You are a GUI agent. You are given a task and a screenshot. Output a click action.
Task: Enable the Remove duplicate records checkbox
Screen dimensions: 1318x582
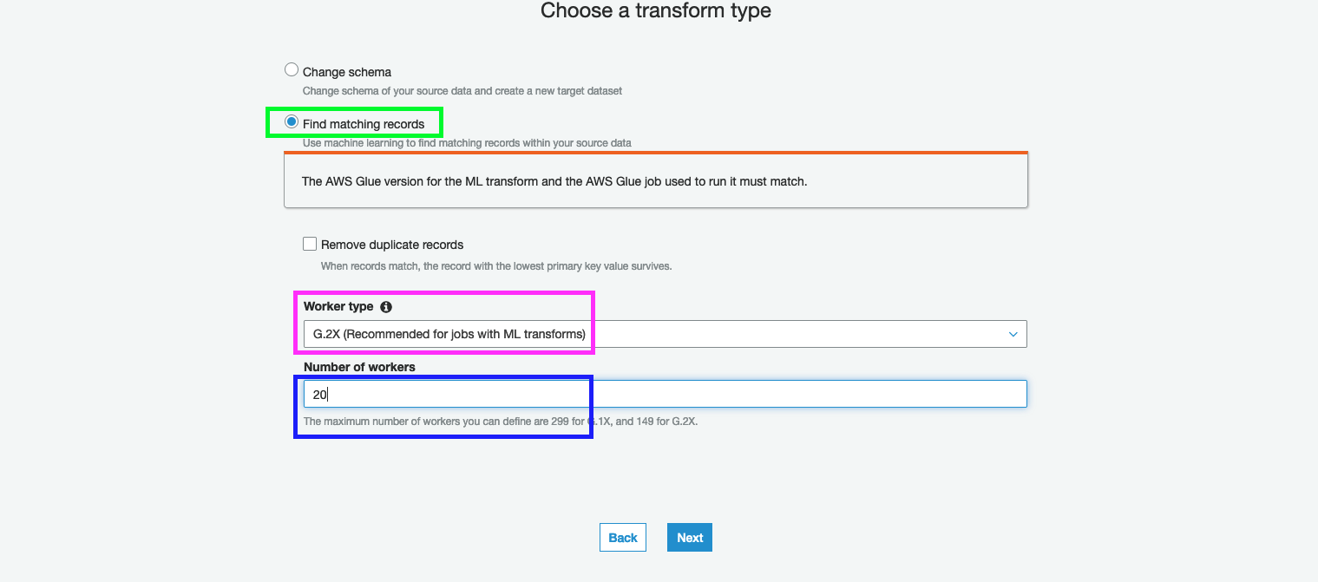310,244
